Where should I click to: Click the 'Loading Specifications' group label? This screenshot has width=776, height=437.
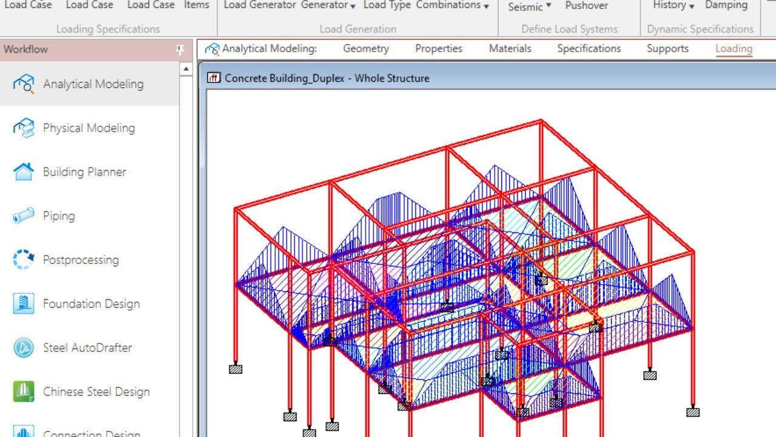pos(108,29)
